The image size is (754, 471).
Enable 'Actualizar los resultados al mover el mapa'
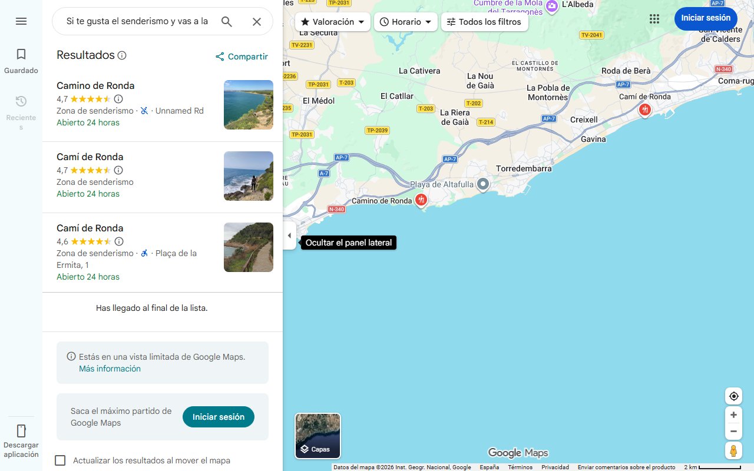[x=60, y=460]
